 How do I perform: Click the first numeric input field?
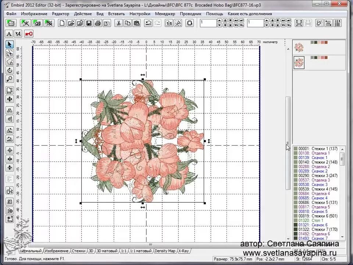(208, 23)
